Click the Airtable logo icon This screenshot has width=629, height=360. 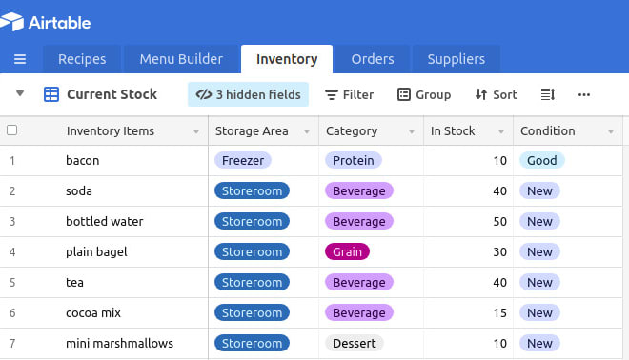[11, 22]
